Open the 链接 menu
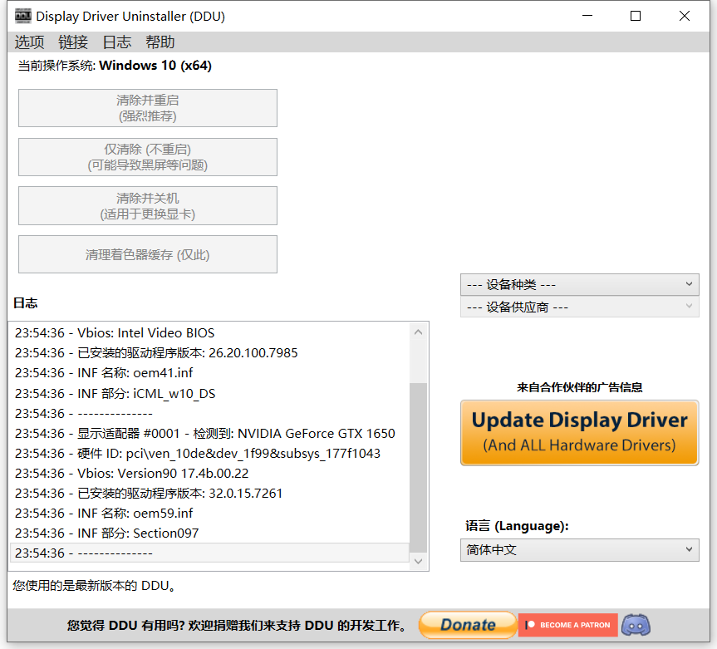717x649 pixels. point(73,42)
